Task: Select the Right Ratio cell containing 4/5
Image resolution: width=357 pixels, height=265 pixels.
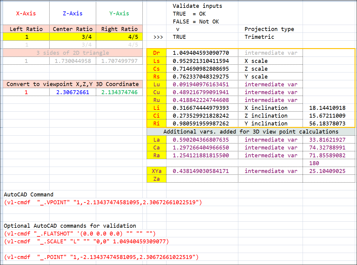Action: [119, 37]
